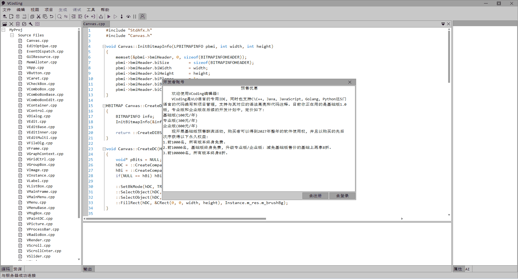Run without debugging using outline play icon

pyautogui.click(x=115, y=16)
